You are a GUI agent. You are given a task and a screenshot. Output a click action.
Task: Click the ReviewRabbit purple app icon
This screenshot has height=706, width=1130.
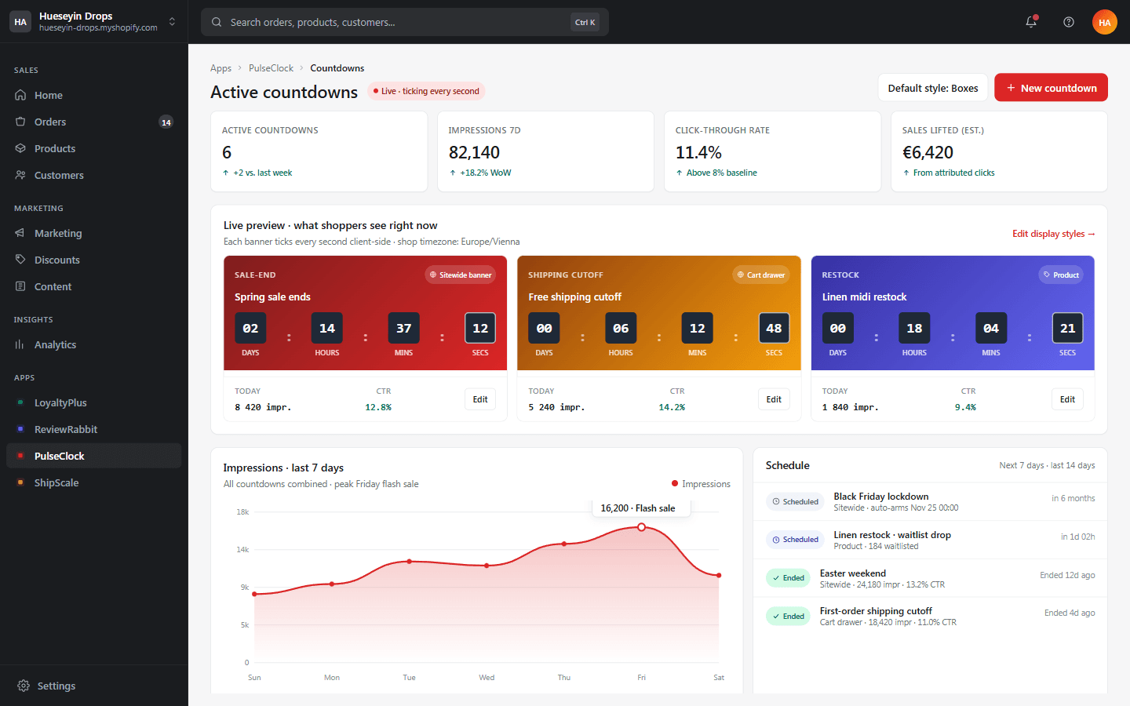pyautogui.click(x=20, y=429)
